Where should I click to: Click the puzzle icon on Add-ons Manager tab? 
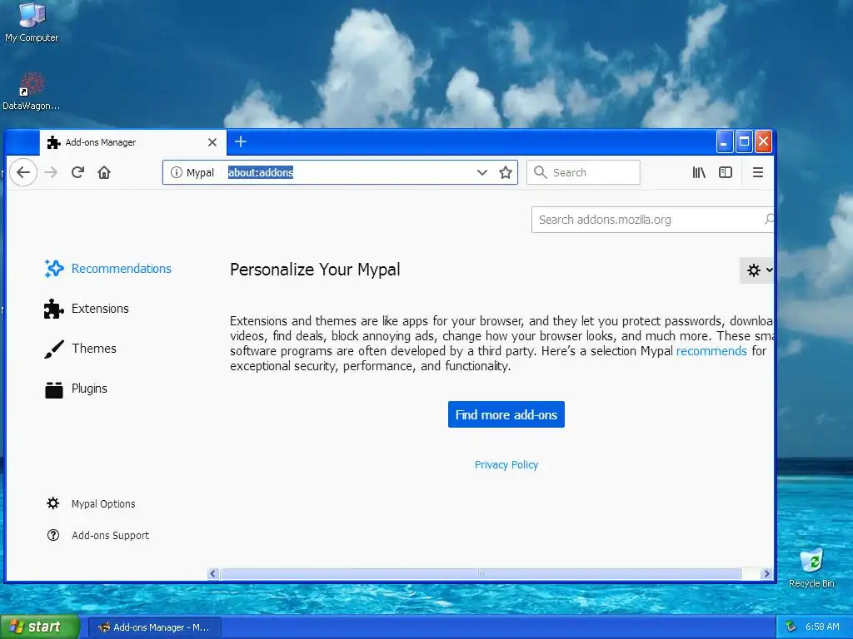click(53, 142)
